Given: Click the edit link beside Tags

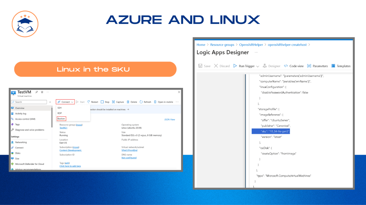Looking at the screenshot, I should [67, 163].
